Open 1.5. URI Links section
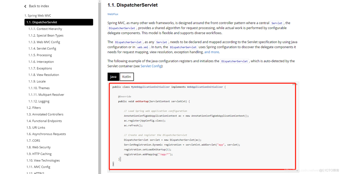341x174 pixels. (x=36, y=127)
